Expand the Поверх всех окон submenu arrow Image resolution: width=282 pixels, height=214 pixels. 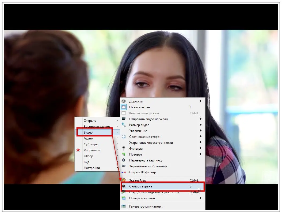coord(201,198)
